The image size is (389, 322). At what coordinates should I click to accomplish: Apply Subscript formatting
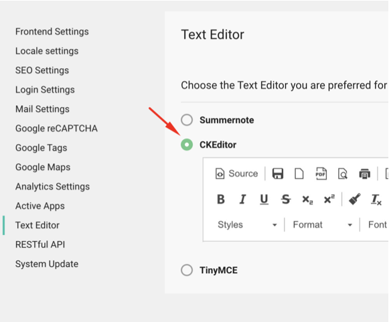(307, 199)
